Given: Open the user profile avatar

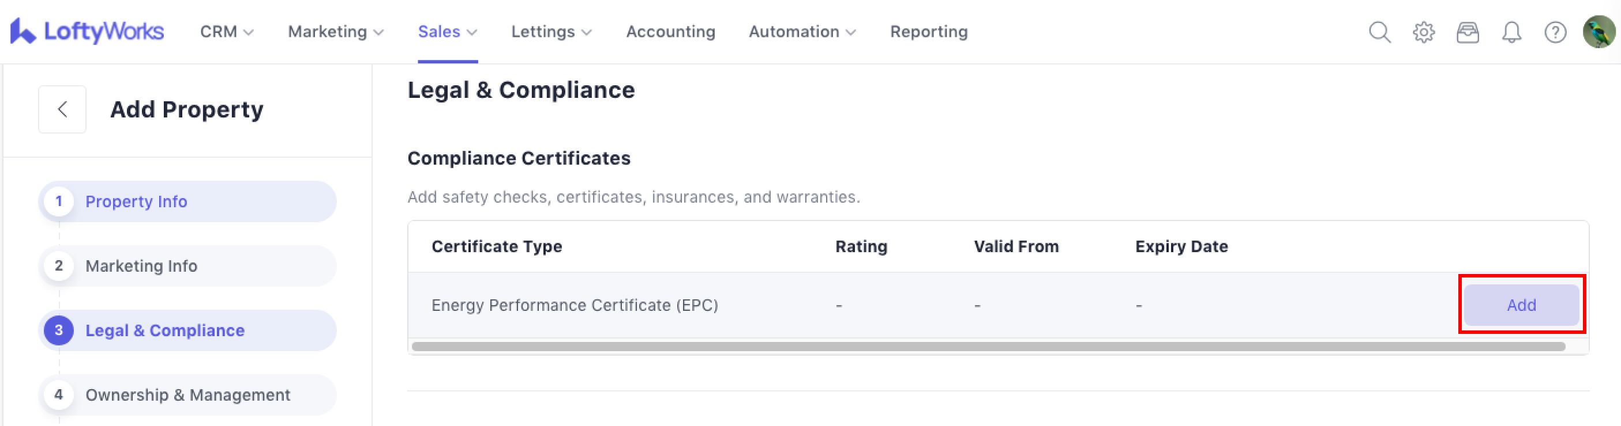Looking at the screenshot, I should click(x=1599, y=32).
